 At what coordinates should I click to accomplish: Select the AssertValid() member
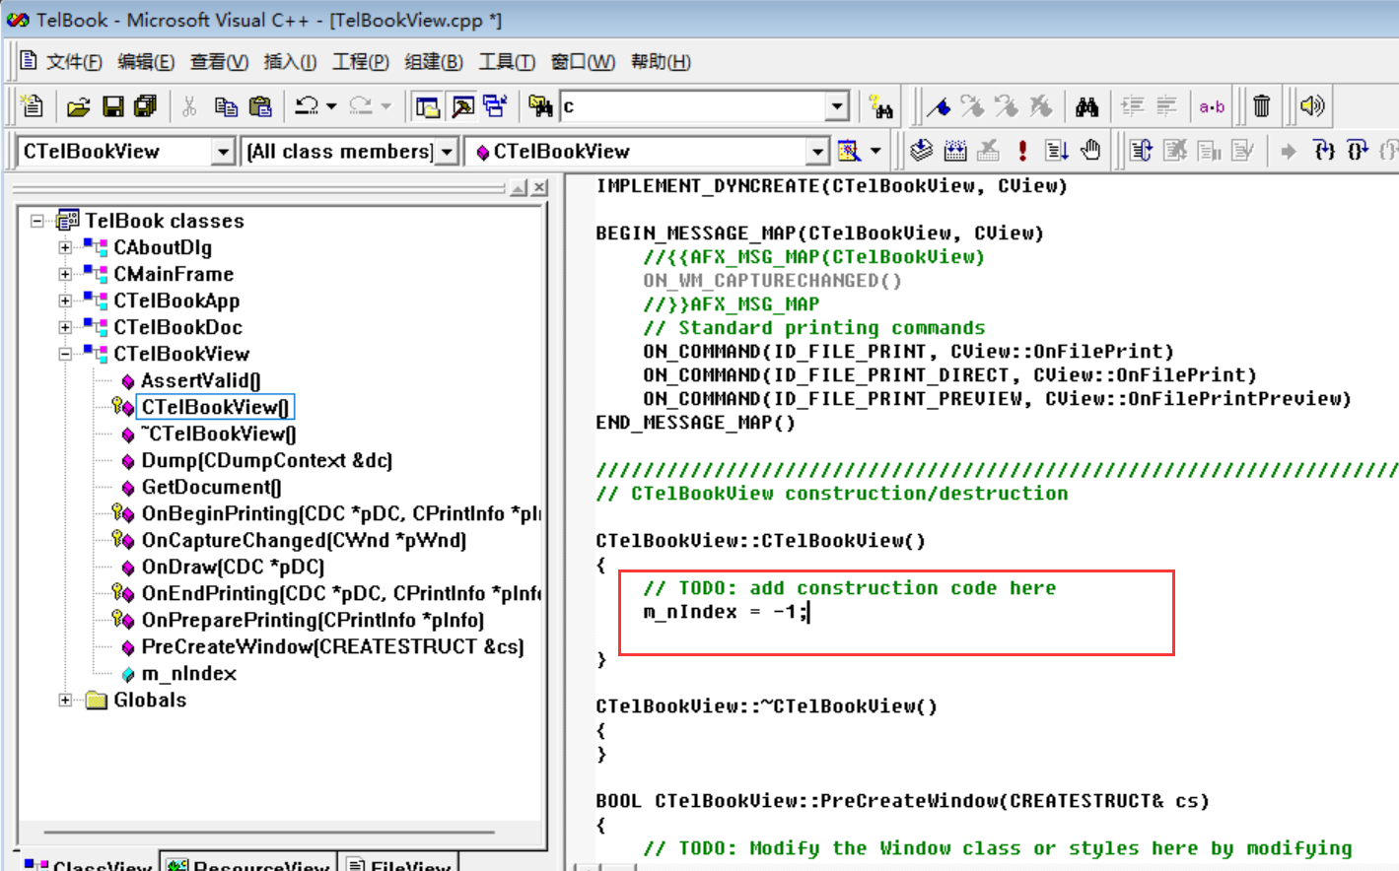[201, 380]
